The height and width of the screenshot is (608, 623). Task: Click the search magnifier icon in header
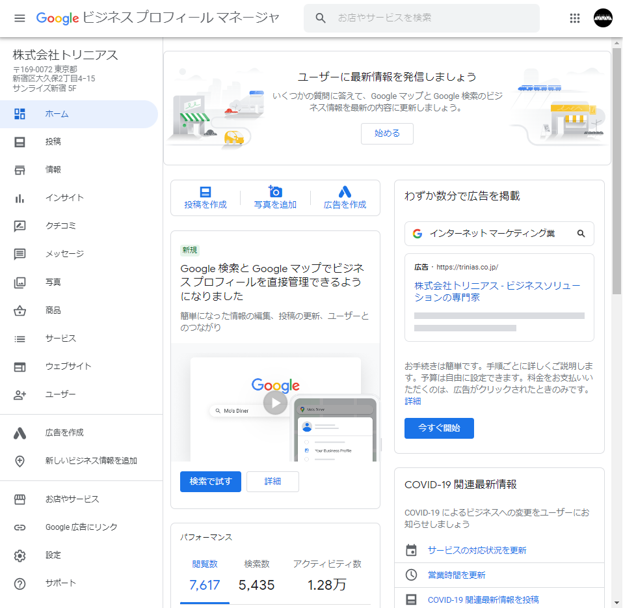click(321, 18)
